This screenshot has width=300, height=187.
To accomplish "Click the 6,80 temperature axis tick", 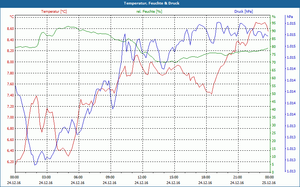I will [10, 128].
